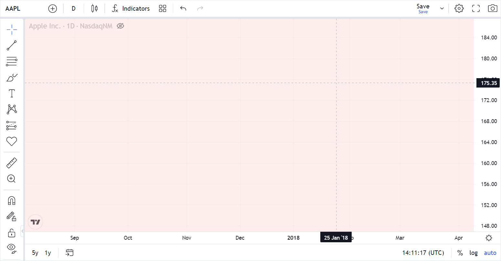This screenshot has width=501, height=261.
Task: Toggle log scale mode
Action: (474, 253)
